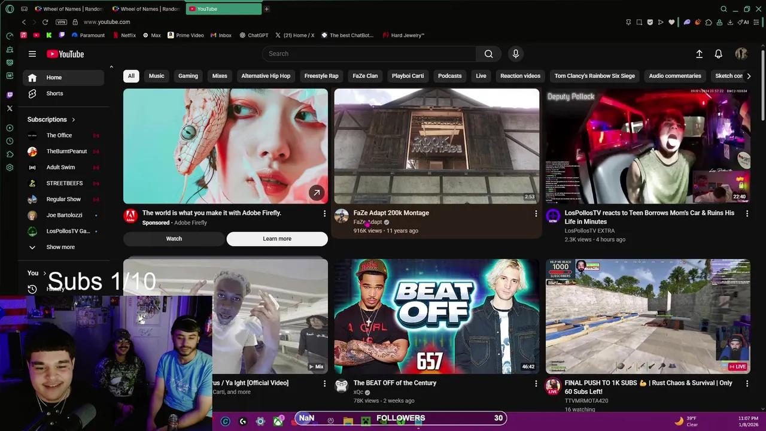The image size is (766, 431).
Task: Open the snapshot tool in the browser toolbar
Action: (x=639, y=22)
